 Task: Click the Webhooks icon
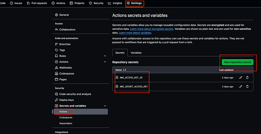coord(56,68)
